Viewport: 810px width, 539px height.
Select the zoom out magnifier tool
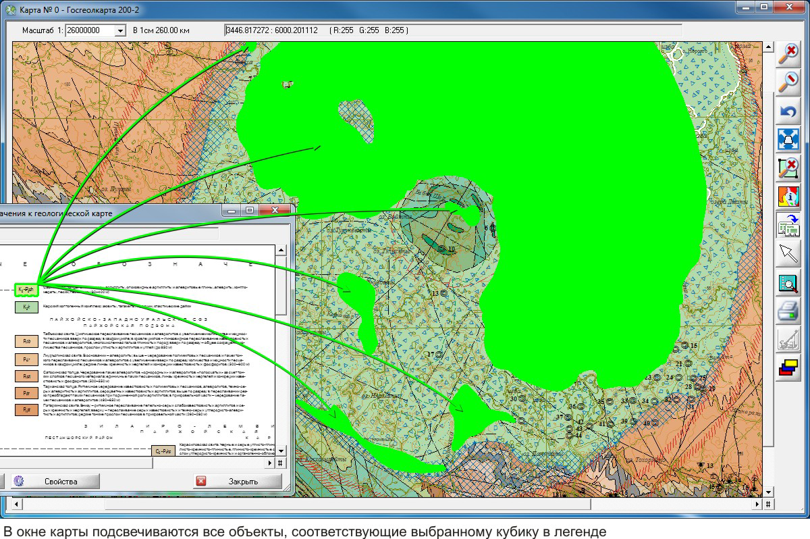coord(788,82)
